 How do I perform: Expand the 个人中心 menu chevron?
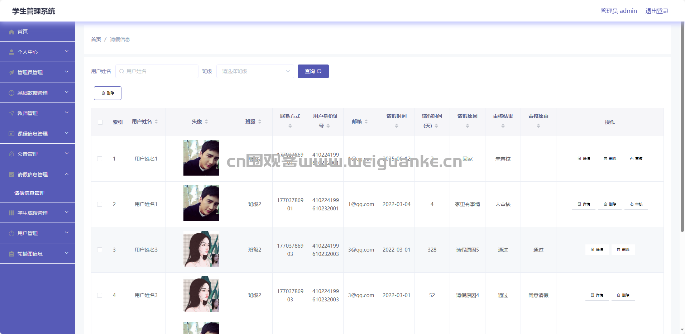click(x=67, y=52)
